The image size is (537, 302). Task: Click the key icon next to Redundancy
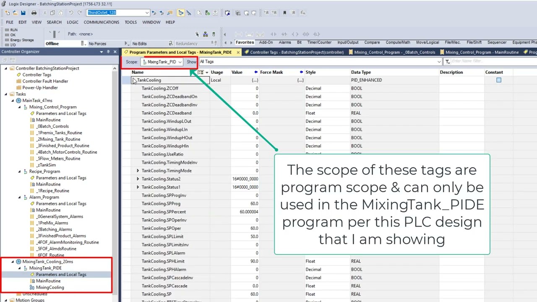171,44
